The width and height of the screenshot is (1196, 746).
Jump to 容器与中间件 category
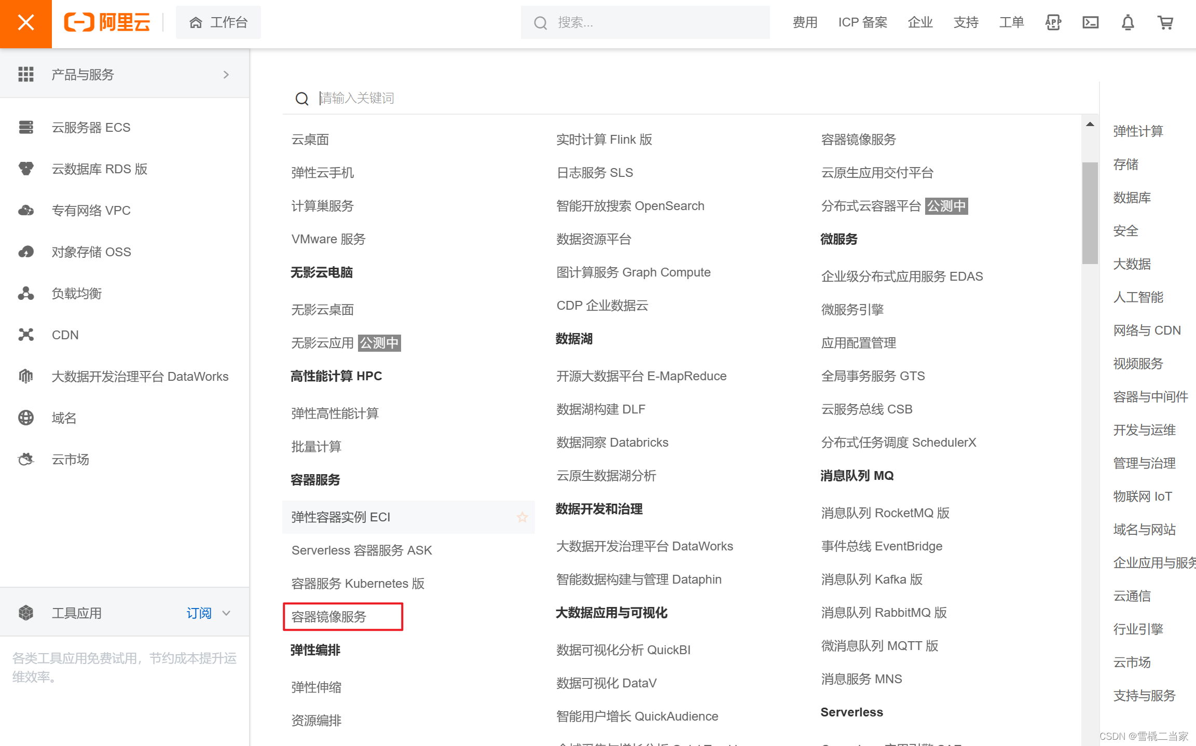[1151, 397]
